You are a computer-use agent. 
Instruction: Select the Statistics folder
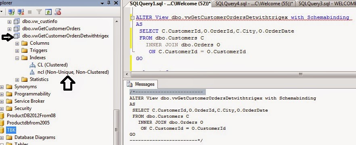39,79
